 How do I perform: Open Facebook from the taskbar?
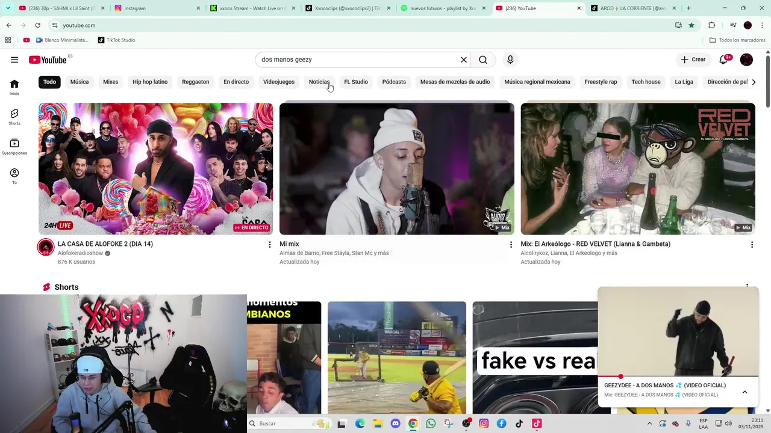pyautogui.click(x=501, y=423)
